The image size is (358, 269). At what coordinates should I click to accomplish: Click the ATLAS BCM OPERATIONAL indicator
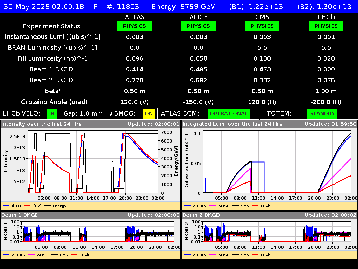[229, 114]
